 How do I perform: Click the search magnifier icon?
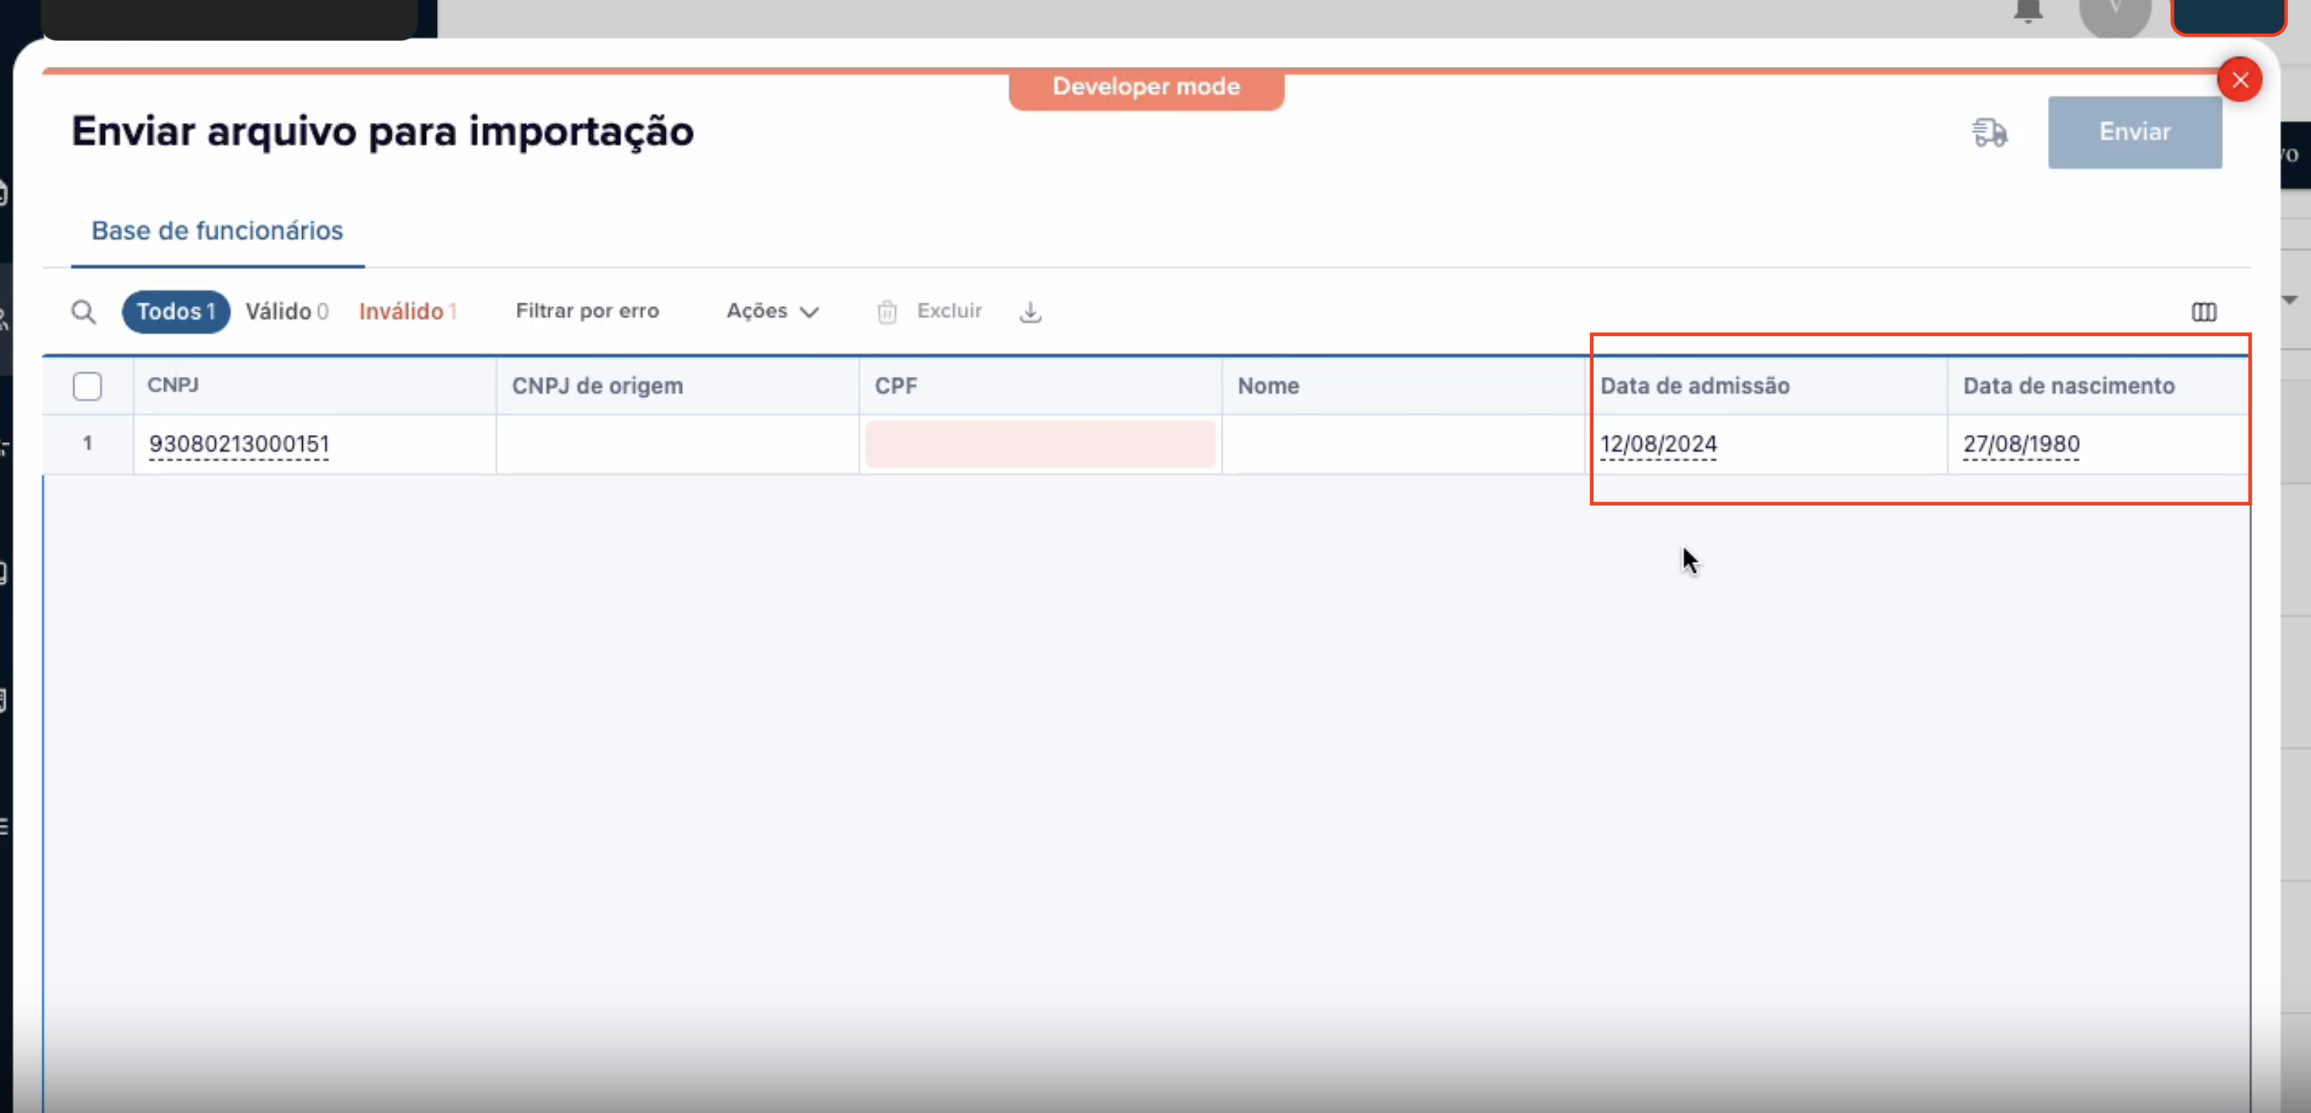point(84,312)
